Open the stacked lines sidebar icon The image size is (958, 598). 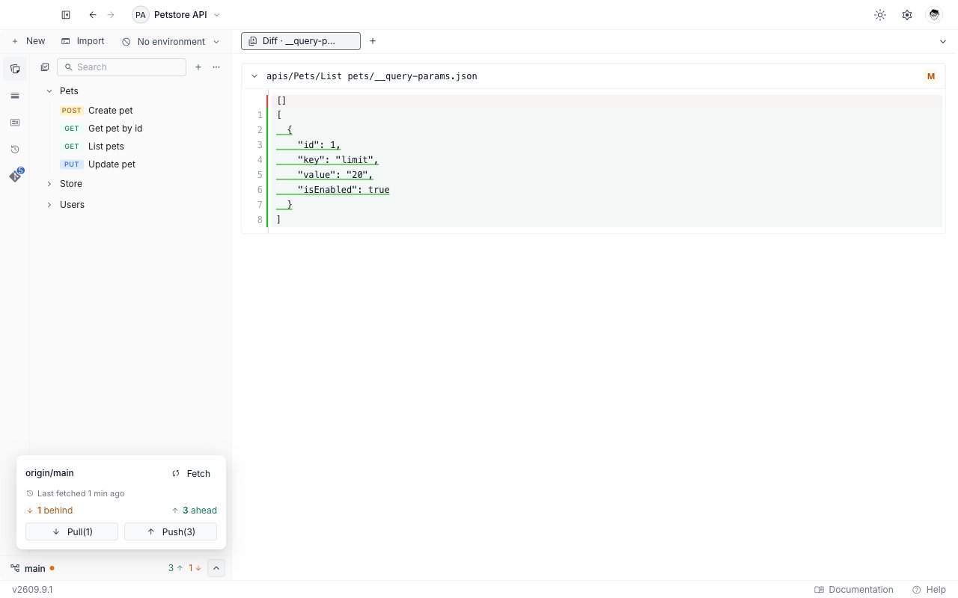pyautogui.click(x=15, y=96)
